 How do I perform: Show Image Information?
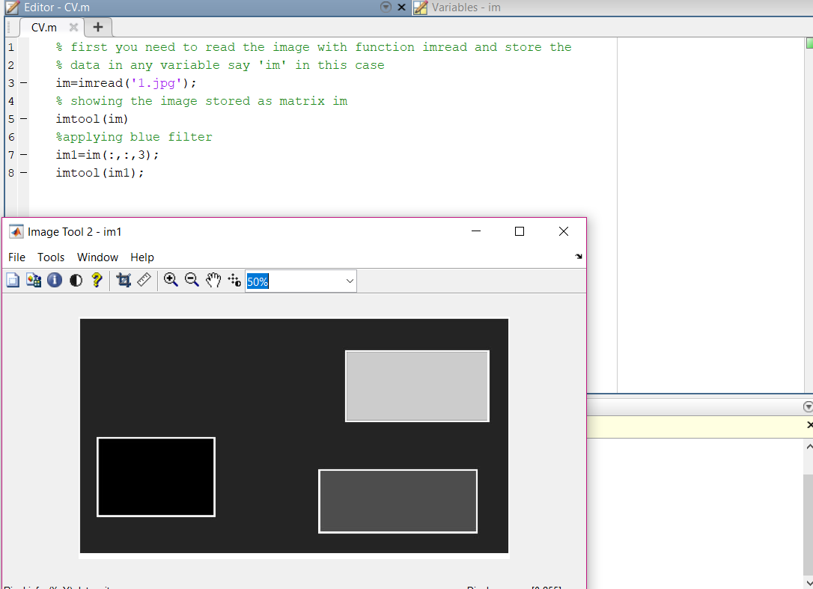(54, 280)
